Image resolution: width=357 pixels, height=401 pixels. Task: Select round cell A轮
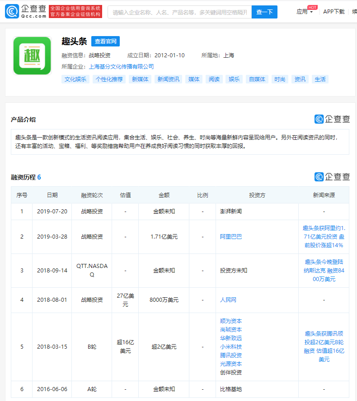click(x=92, y=389)
